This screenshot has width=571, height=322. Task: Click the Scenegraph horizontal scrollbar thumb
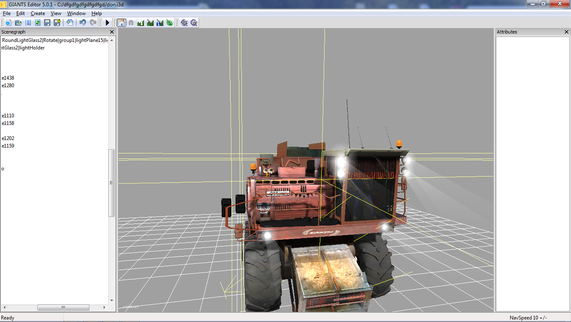click(x=63, y=307)
